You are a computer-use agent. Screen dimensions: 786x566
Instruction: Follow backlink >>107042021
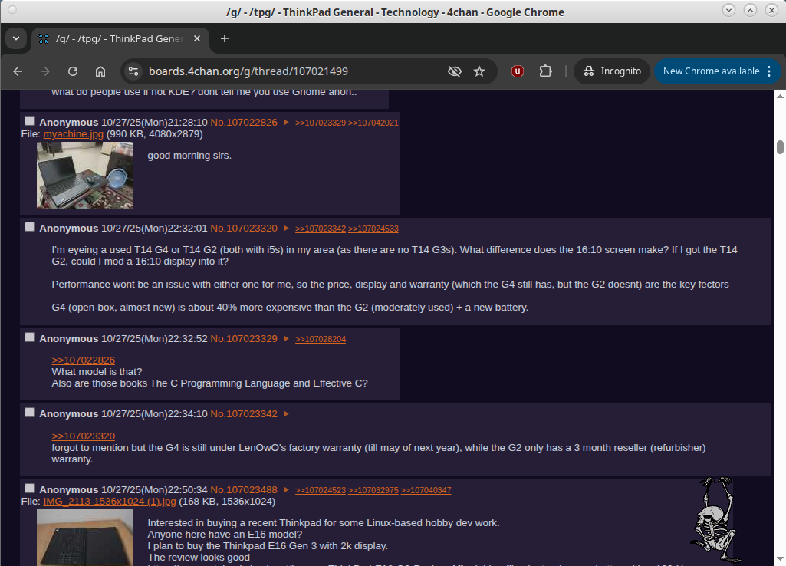coord(373,123)
